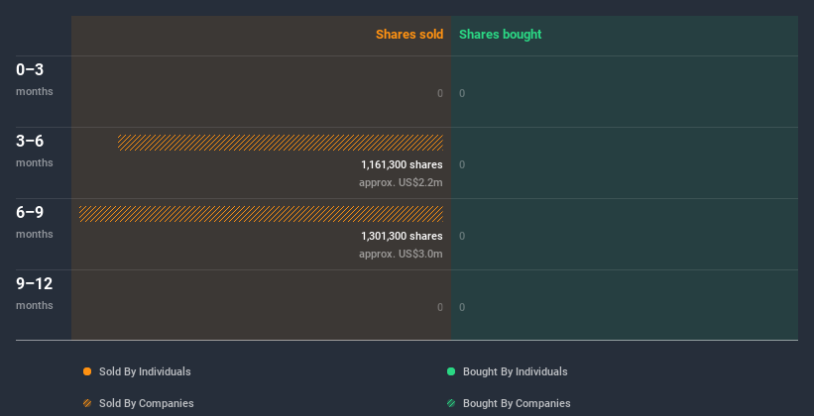Click the 6–9 months shares bought zero
Viewport: 814px width, 416px height.
tap(462, 236)
